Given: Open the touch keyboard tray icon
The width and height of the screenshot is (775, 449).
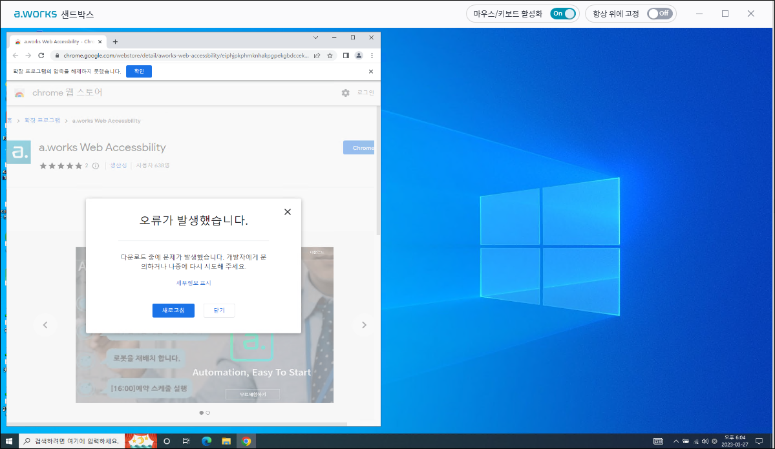Looking at the screenshot, I should click(x=659, y=442).
